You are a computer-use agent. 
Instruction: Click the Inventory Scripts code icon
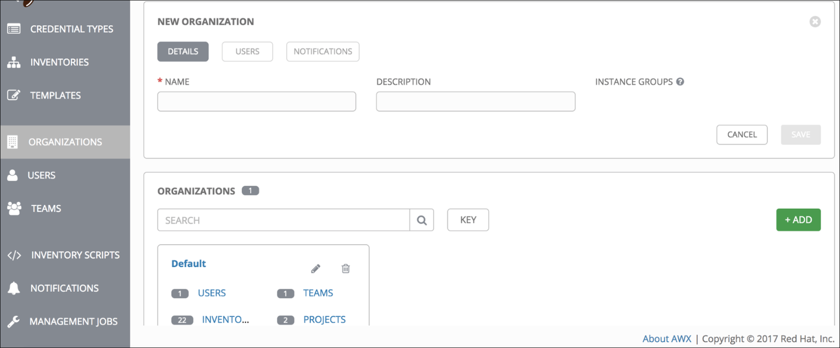point(14,255)
